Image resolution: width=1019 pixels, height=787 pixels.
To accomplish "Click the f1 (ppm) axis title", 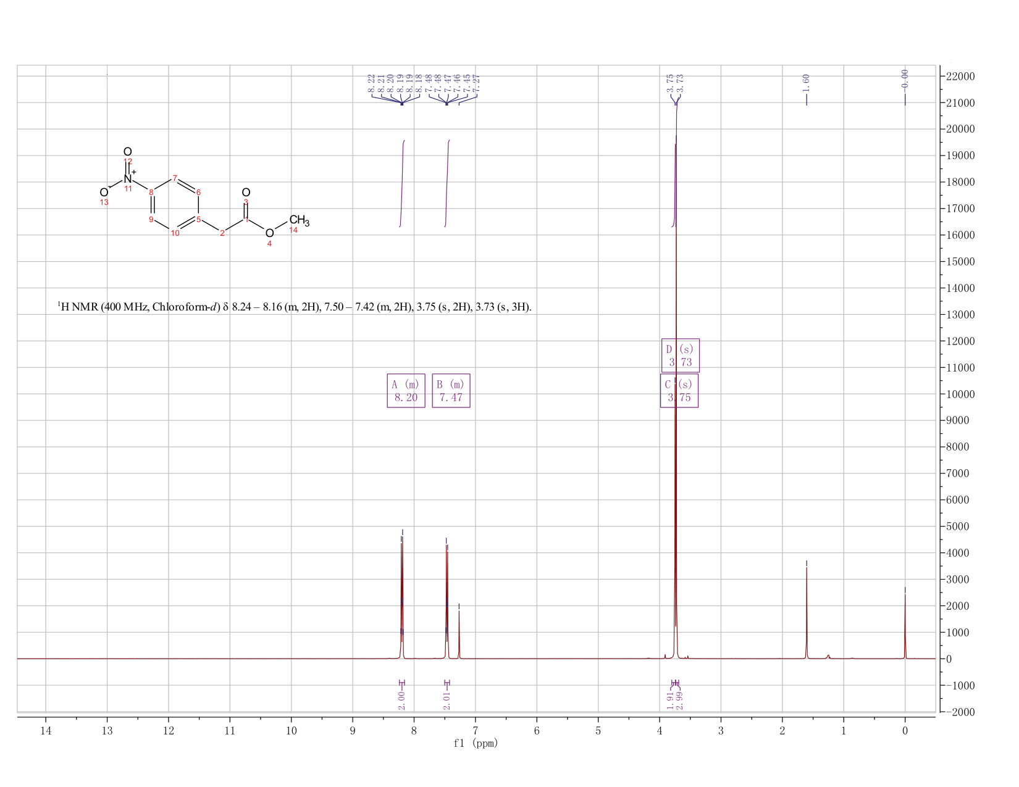I will tap(476, 743).
